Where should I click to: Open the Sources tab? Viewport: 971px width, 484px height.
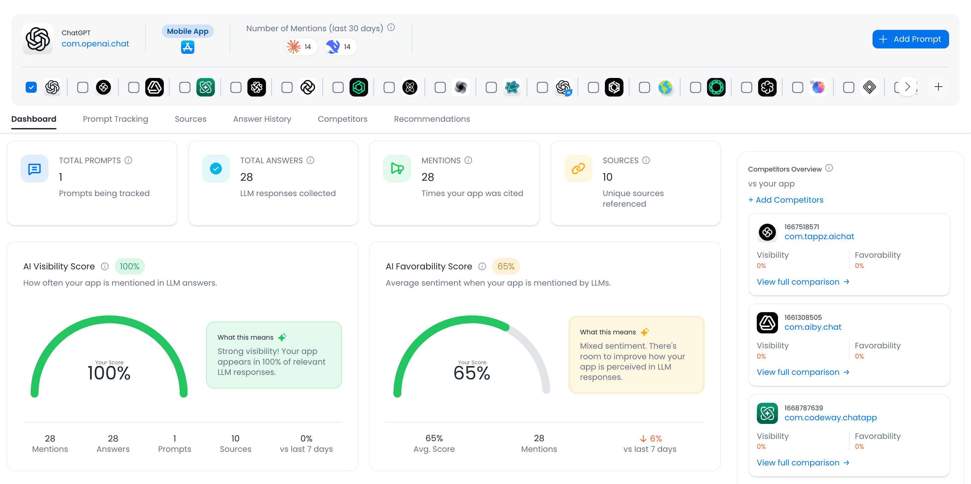click(190, 119)
